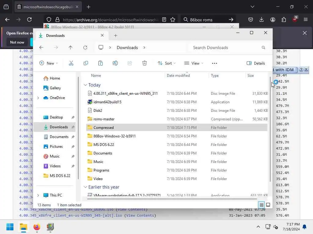Open Firefox application hamburger menu
The image size is (313, 234).
tap(306, 19)
